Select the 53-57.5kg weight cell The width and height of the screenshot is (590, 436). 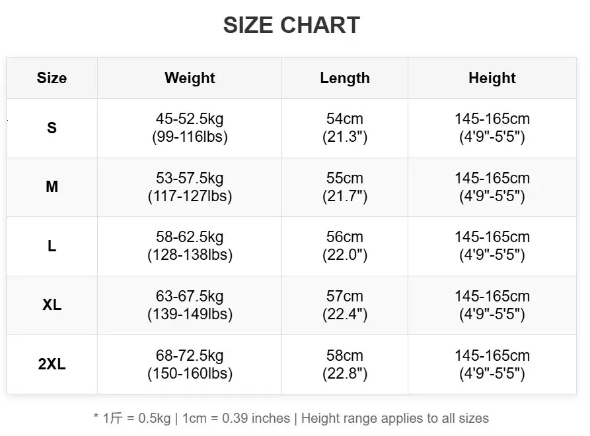(x=190, y=187)
